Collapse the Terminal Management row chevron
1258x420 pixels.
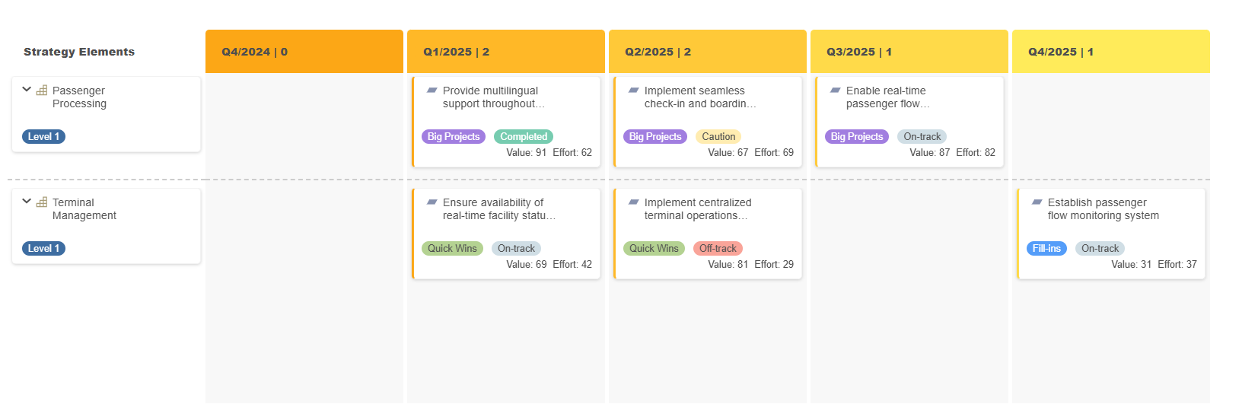tap(27, 201)
